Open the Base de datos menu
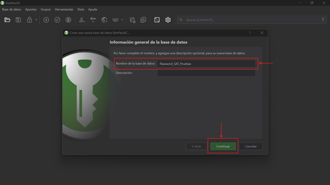 click(x=11, y=9)
